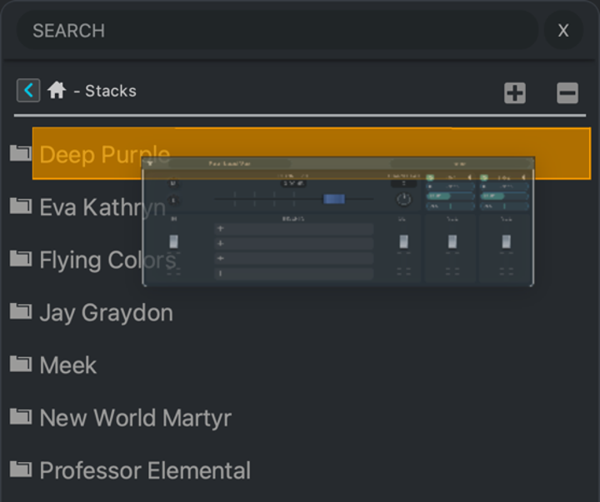Add a new stack with plus icon

515,92
